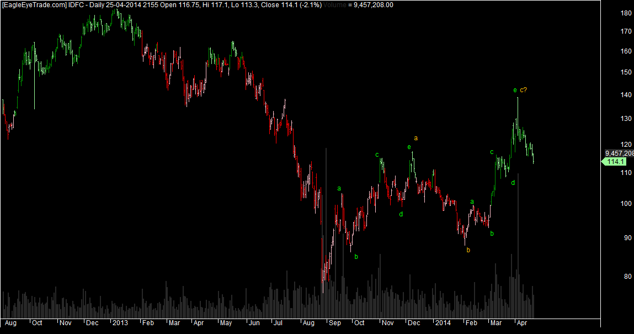The image size is (634, 334).
Task: Click the Oct label just after Sep
Action: pyautogui.click(x=359, y=322)
